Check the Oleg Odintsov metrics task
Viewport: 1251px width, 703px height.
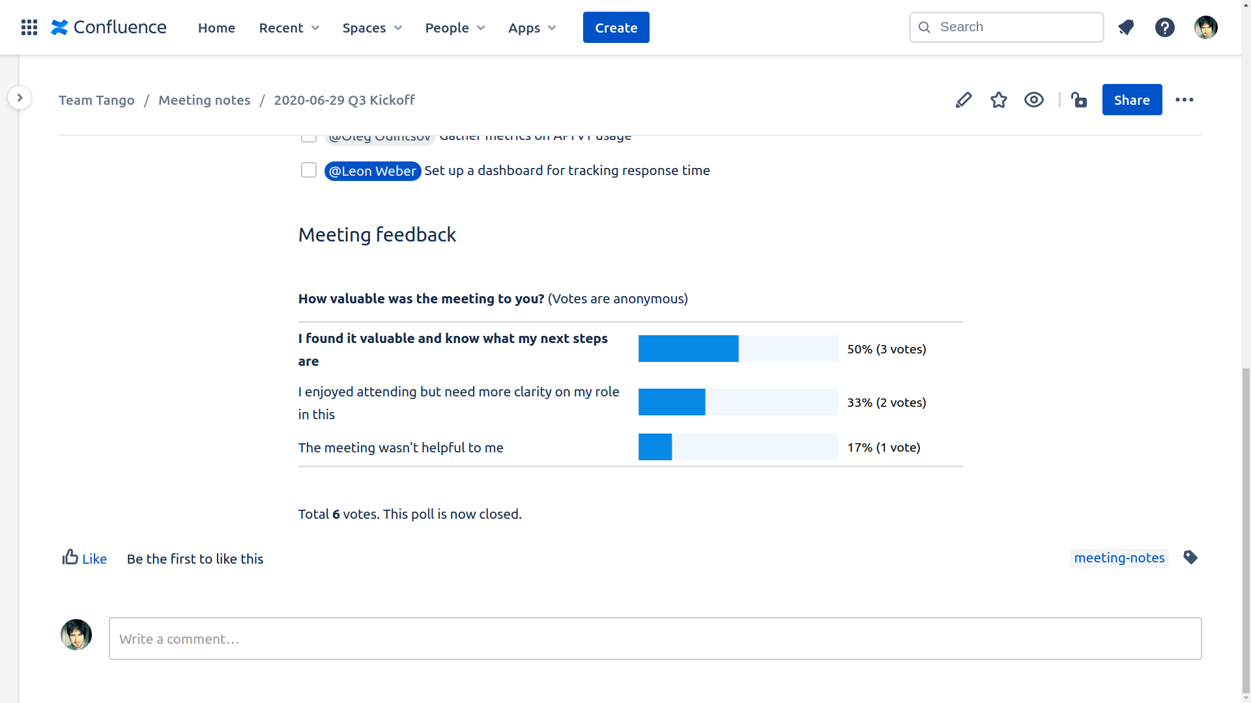(308, 138)
